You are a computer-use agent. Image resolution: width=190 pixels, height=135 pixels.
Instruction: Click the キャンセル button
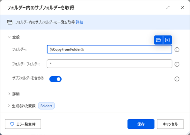tap(170, 124)
